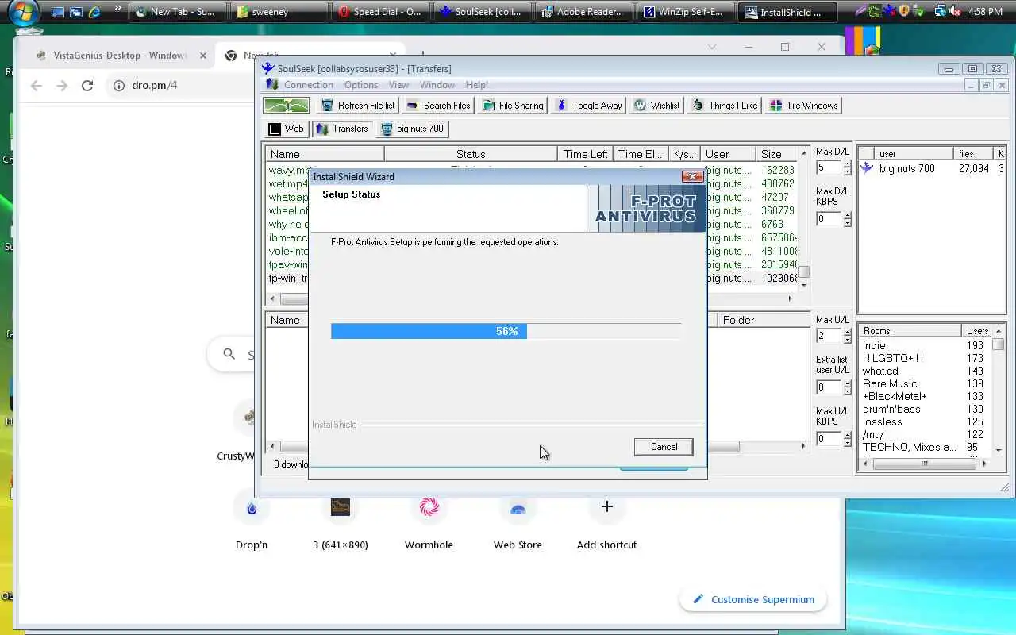Sort downloads by the Status column
The image size is (1016, 635).
tap(471, 154)
